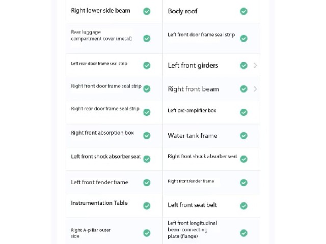Expand Left front girders with the chevron arrow

[x=255, y=66]
